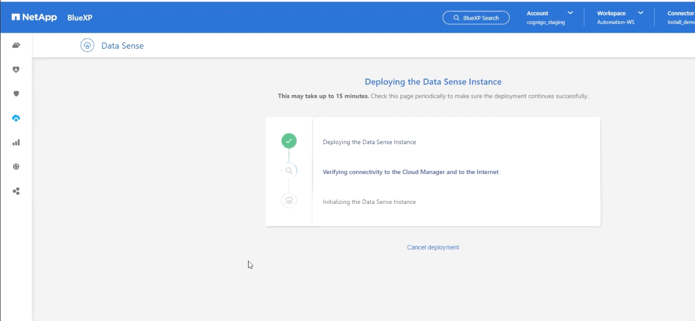The width and height of the screenshot is (695, 321).
Task: Click the circular sync sidebar icon
Action: (x=16, y=167)
